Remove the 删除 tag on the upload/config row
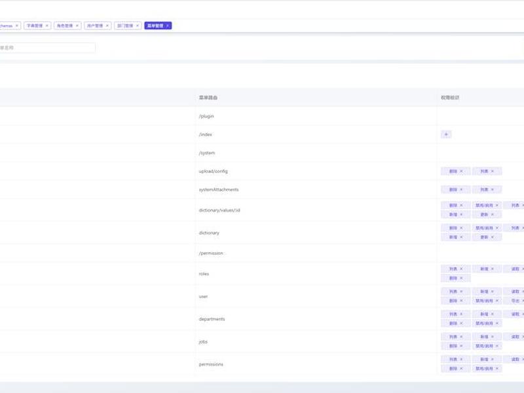Screen dimensions: 524x393 coord(461,171)
